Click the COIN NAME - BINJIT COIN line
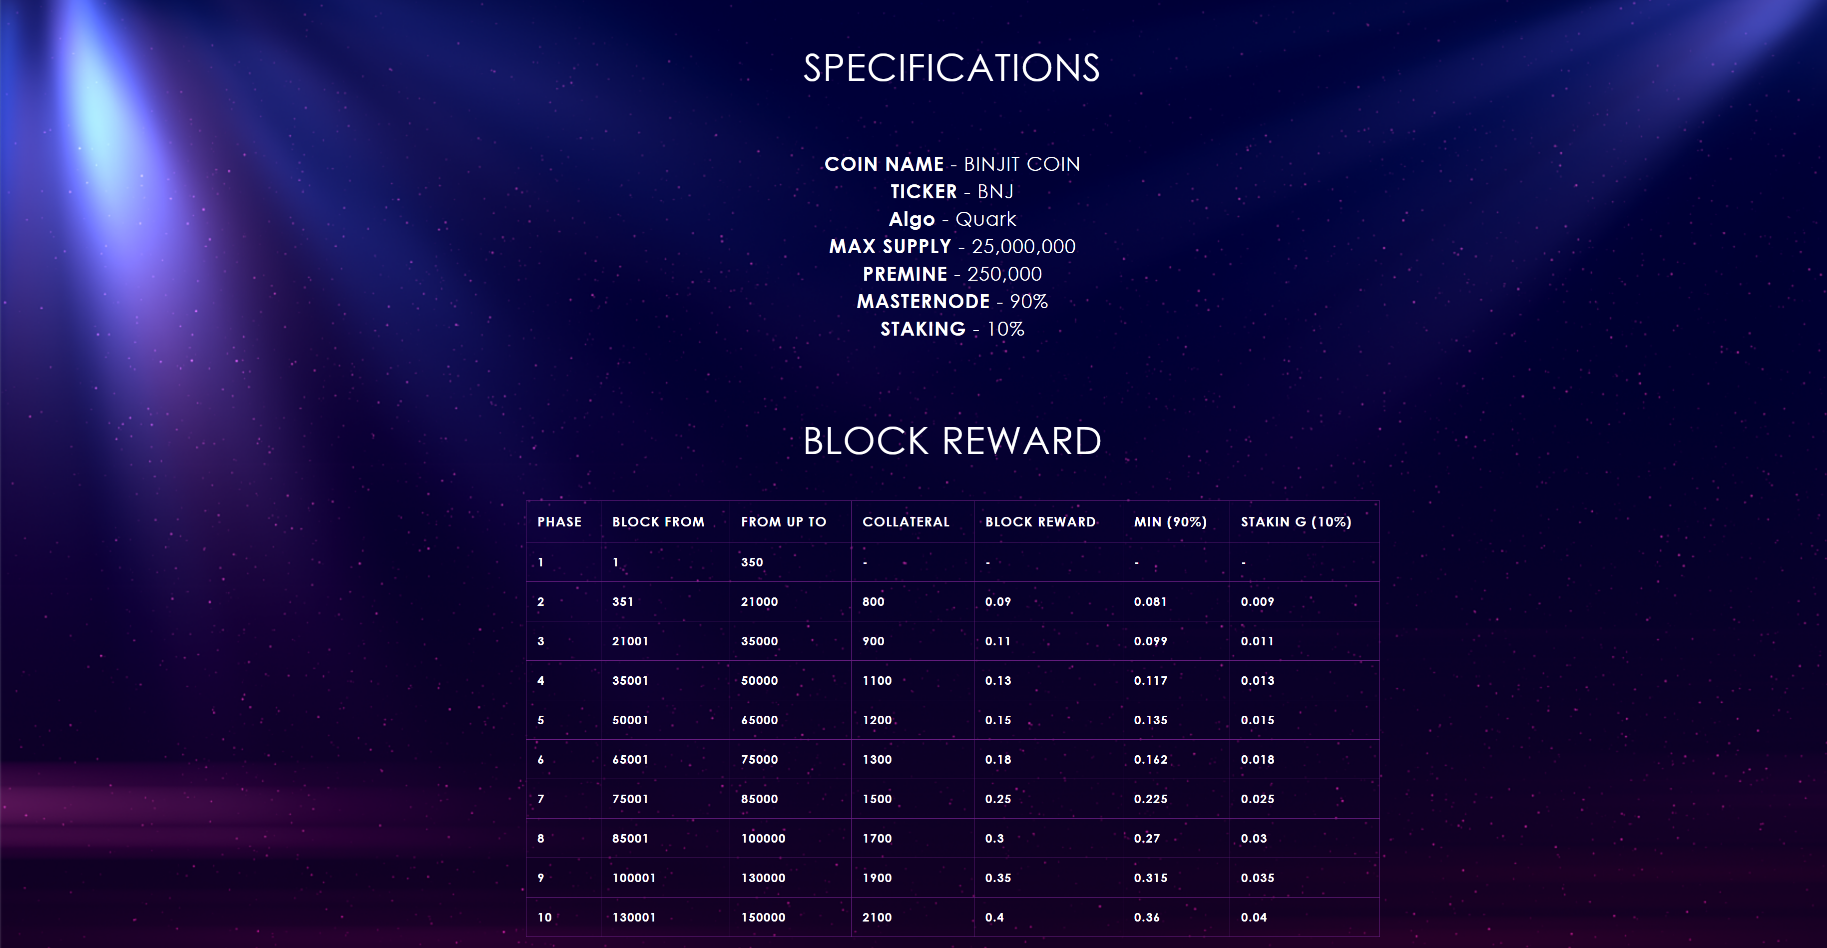This screenshot has width=1827, height=948. click(952, 164)
